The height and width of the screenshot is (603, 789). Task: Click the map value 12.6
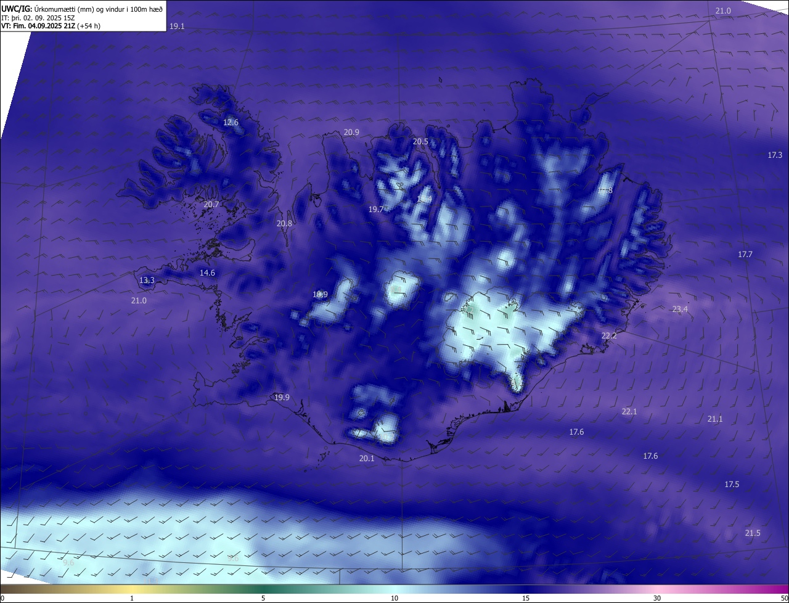(x=231, y=123)
